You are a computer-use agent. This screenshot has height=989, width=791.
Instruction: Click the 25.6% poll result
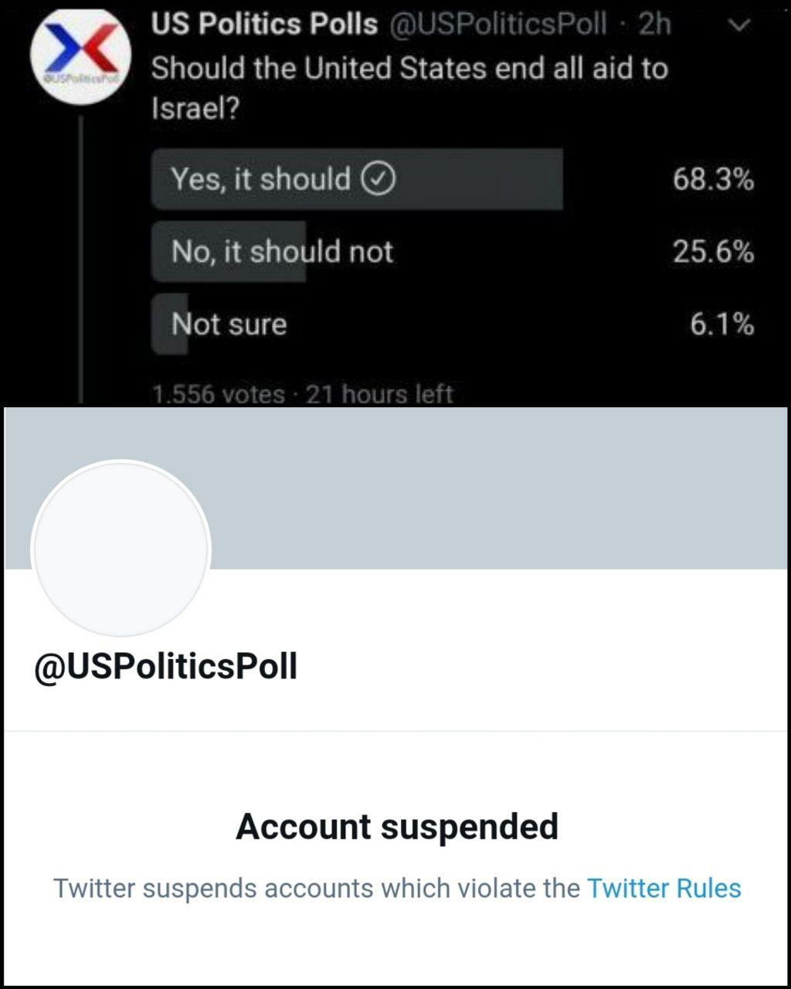point(713,252)
